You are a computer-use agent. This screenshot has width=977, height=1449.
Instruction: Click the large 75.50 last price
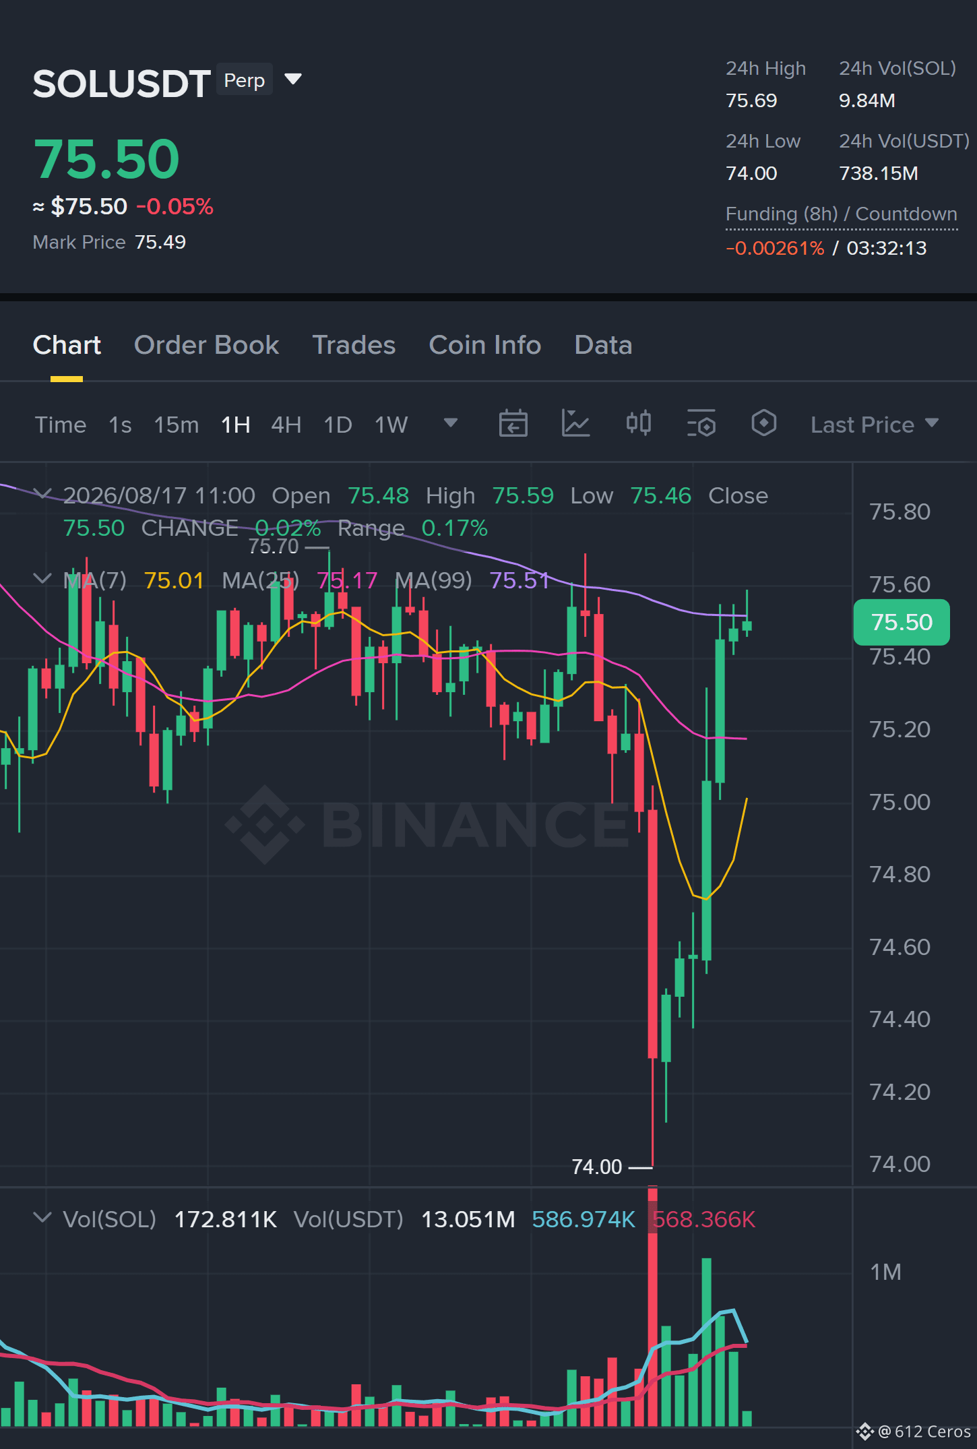click(x=106, y=160)
